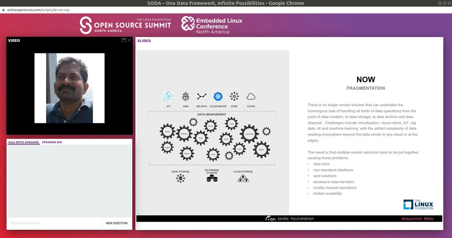The height and width of the screenshot is (238, 452).
Task: Click the Embedded Linux Conference logo
Action: point(212,25)
